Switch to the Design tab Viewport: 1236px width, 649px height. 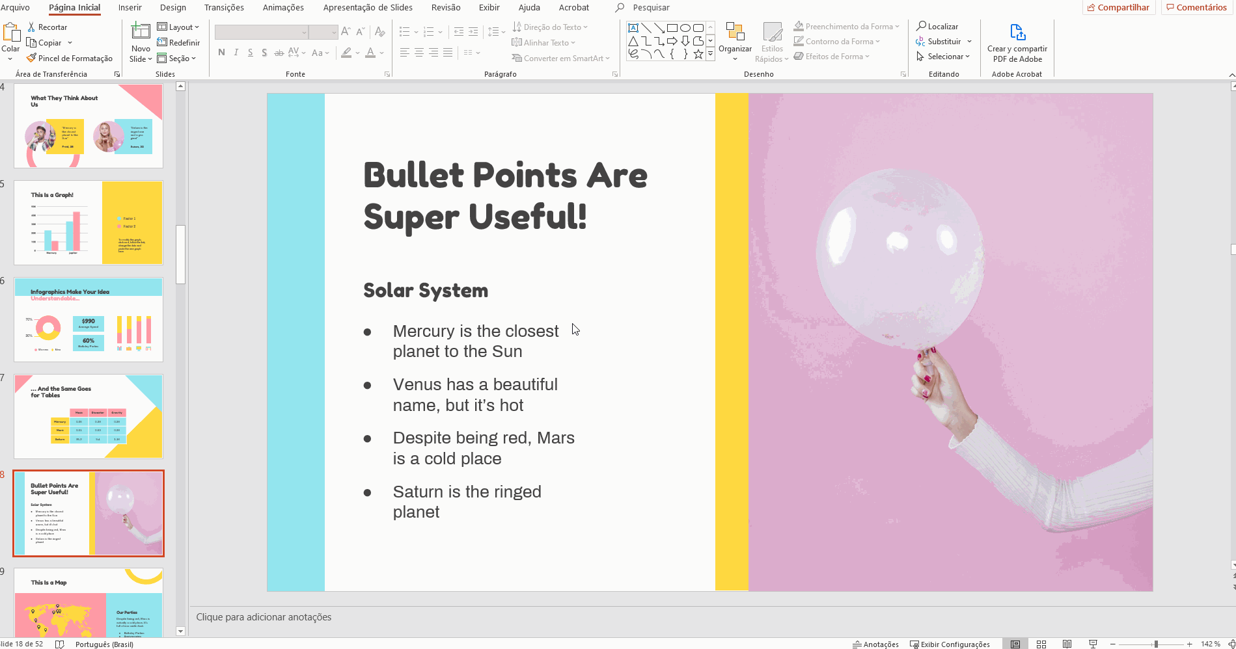172,7
